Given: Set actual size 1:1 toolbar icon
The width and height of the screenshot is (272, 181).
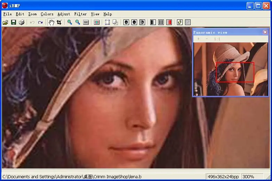Looking at the screenshot, I should (x=86, y=22).
